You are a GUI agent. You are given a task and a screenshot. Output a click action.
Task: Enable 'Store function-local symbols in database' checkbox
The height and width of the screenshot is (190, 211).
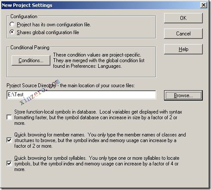[x=9, y=117]
